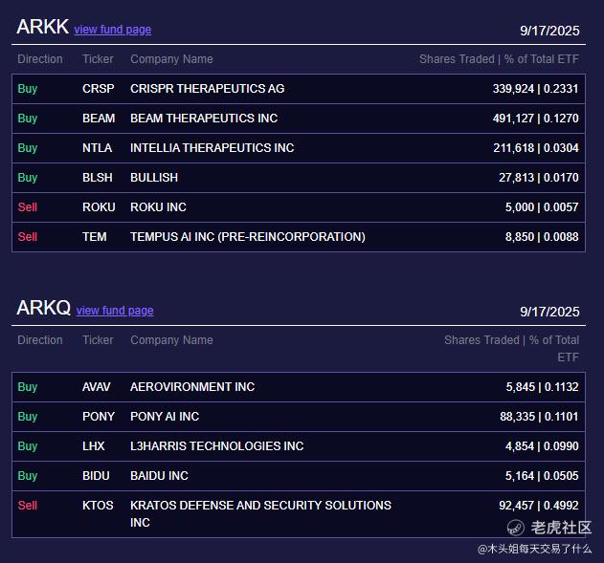This screenshot has height=563, width=604.
Task: Click the value 5,000 | 0.0057
Action: click(542, 207)
